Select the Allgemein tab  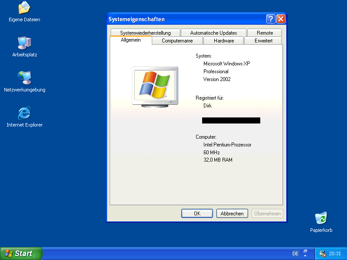tap(131, 40)
